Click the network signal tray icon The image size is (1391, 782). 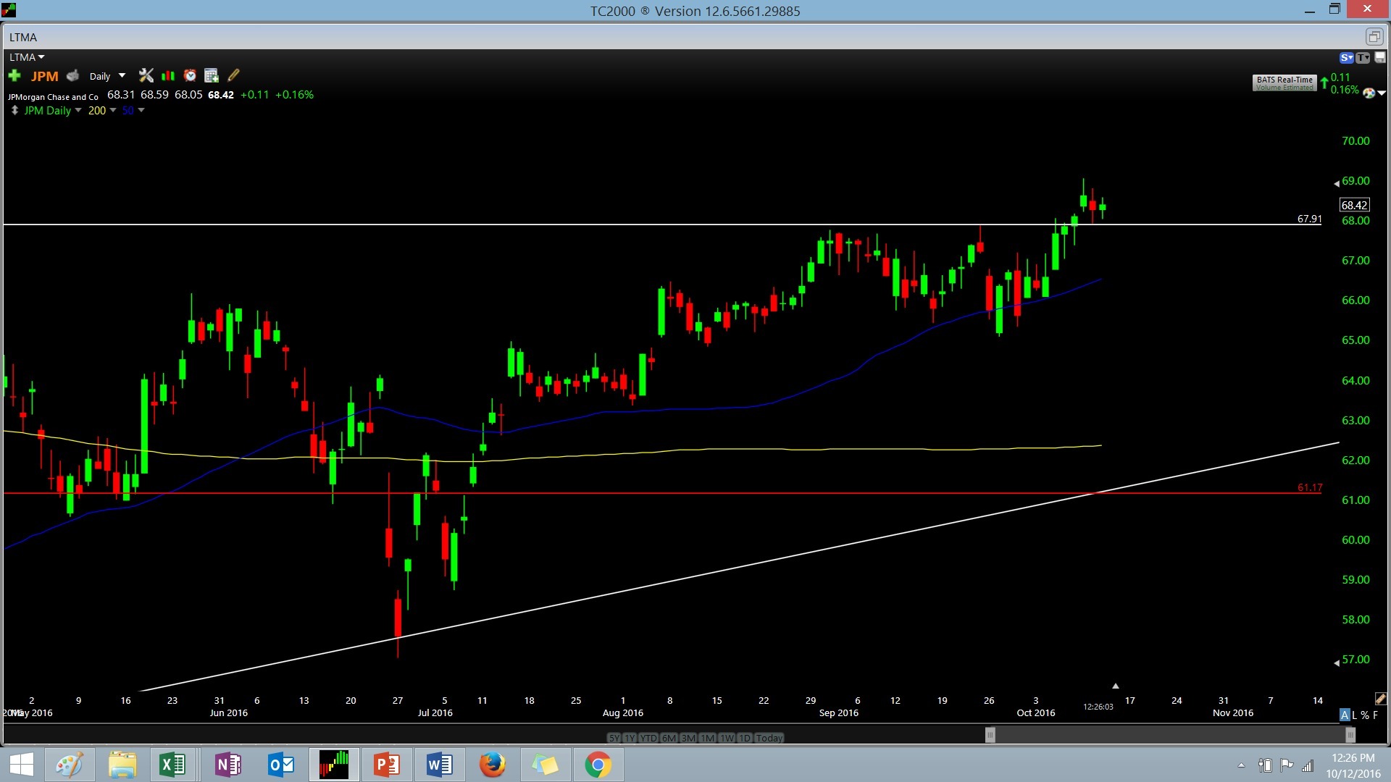1308,765
